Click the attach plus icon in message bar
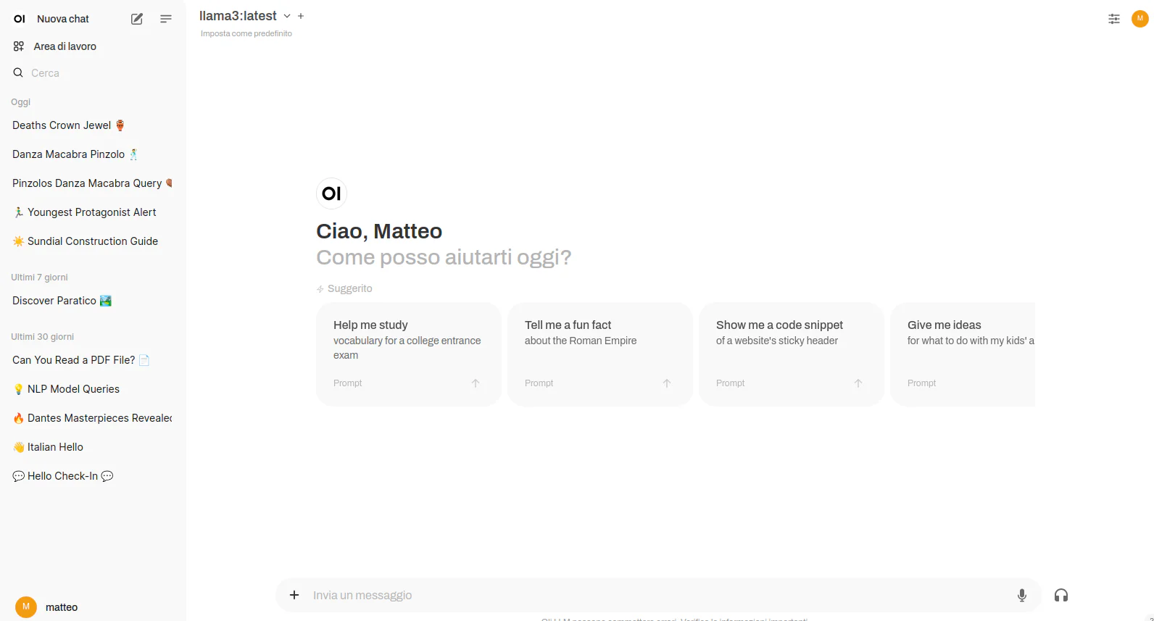The height and width of the screenshot is (621, 1154). [x=294, y=595]
